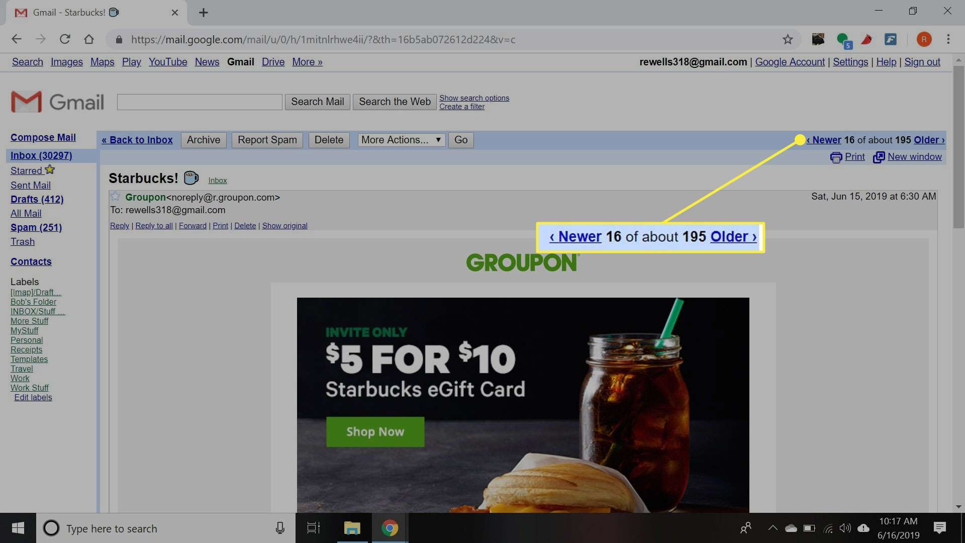Open Windows Start menu
This screenshot has height=543, width=965.
tap(18, 528)
